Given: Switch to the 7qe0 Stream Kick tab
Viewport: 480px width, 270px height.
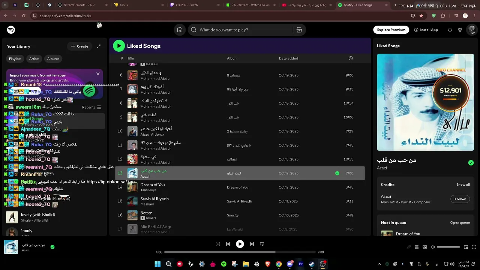Looking at the screenshot, I should coord(250,5).
